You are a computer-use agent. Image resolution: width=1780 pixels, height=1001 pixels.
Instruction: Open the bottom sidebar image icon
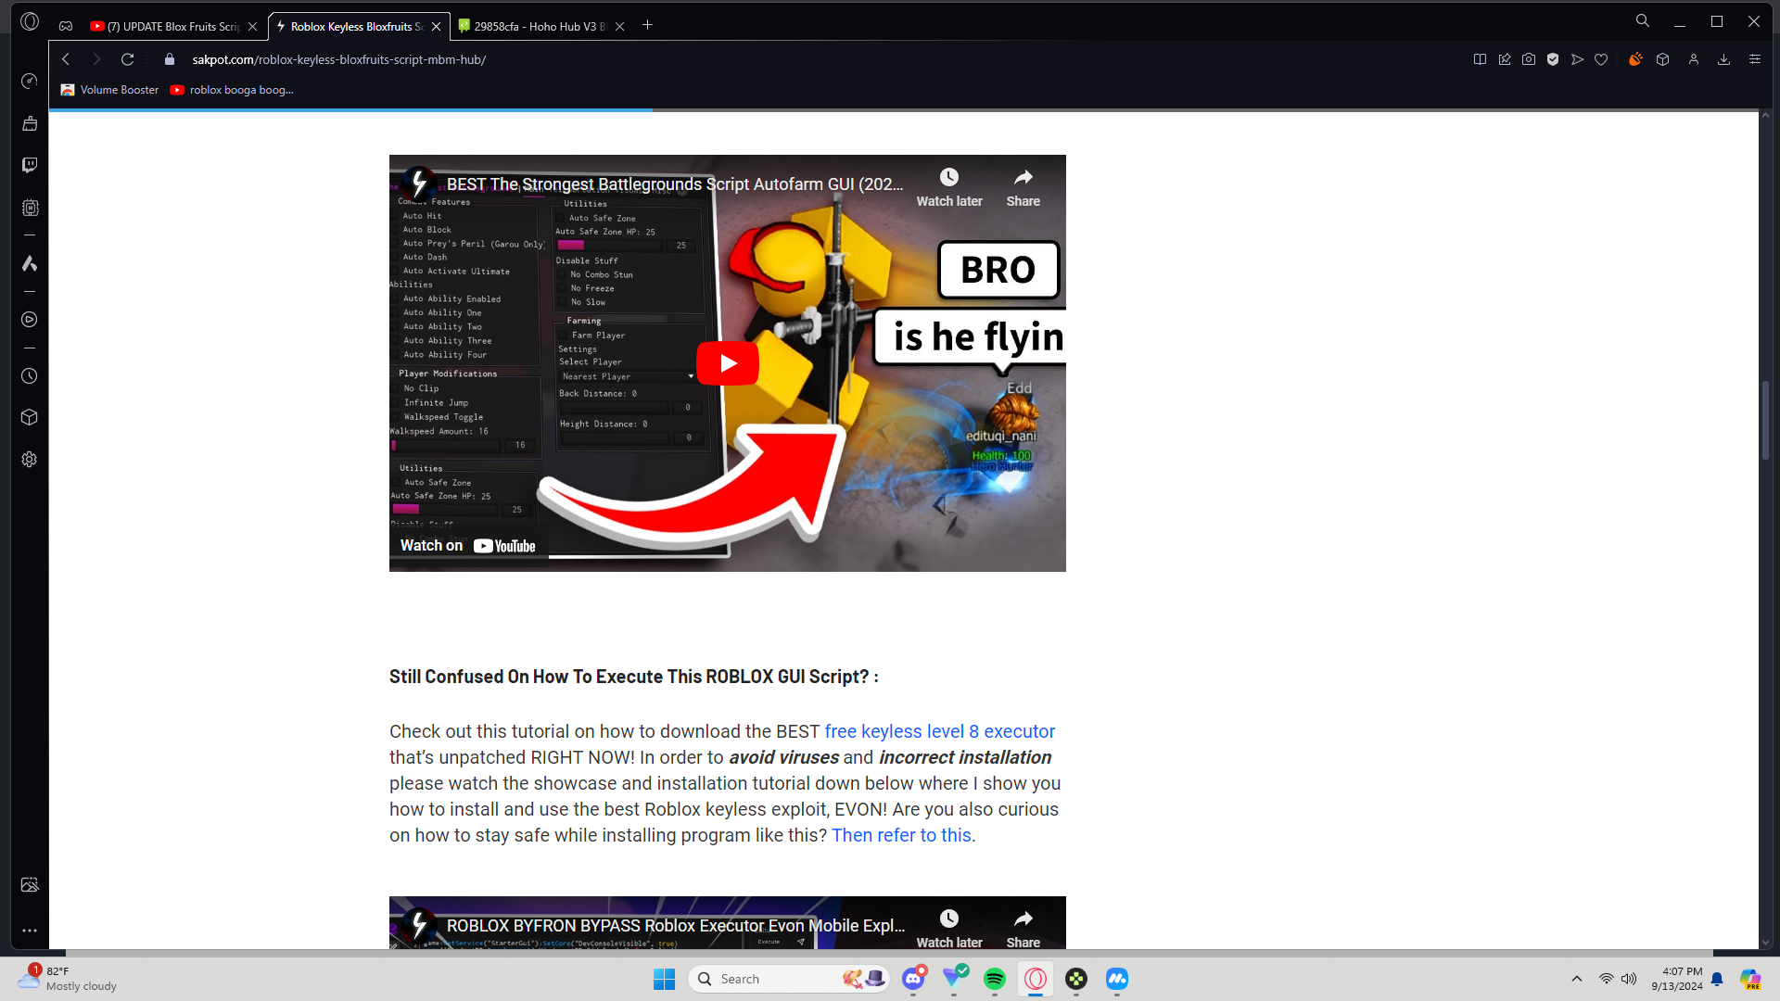click(30, 885)
